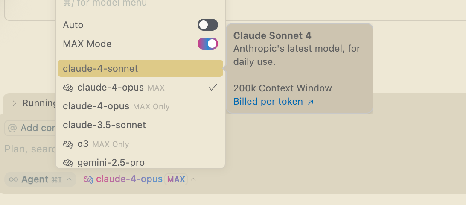466x205 pixels.
Task: Choose claude-3.5-sonnet model
Action: [x=104, y=125]
